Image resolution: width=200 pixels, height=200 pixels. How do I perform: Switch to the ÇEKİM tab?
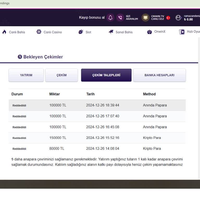click(62, 75)
